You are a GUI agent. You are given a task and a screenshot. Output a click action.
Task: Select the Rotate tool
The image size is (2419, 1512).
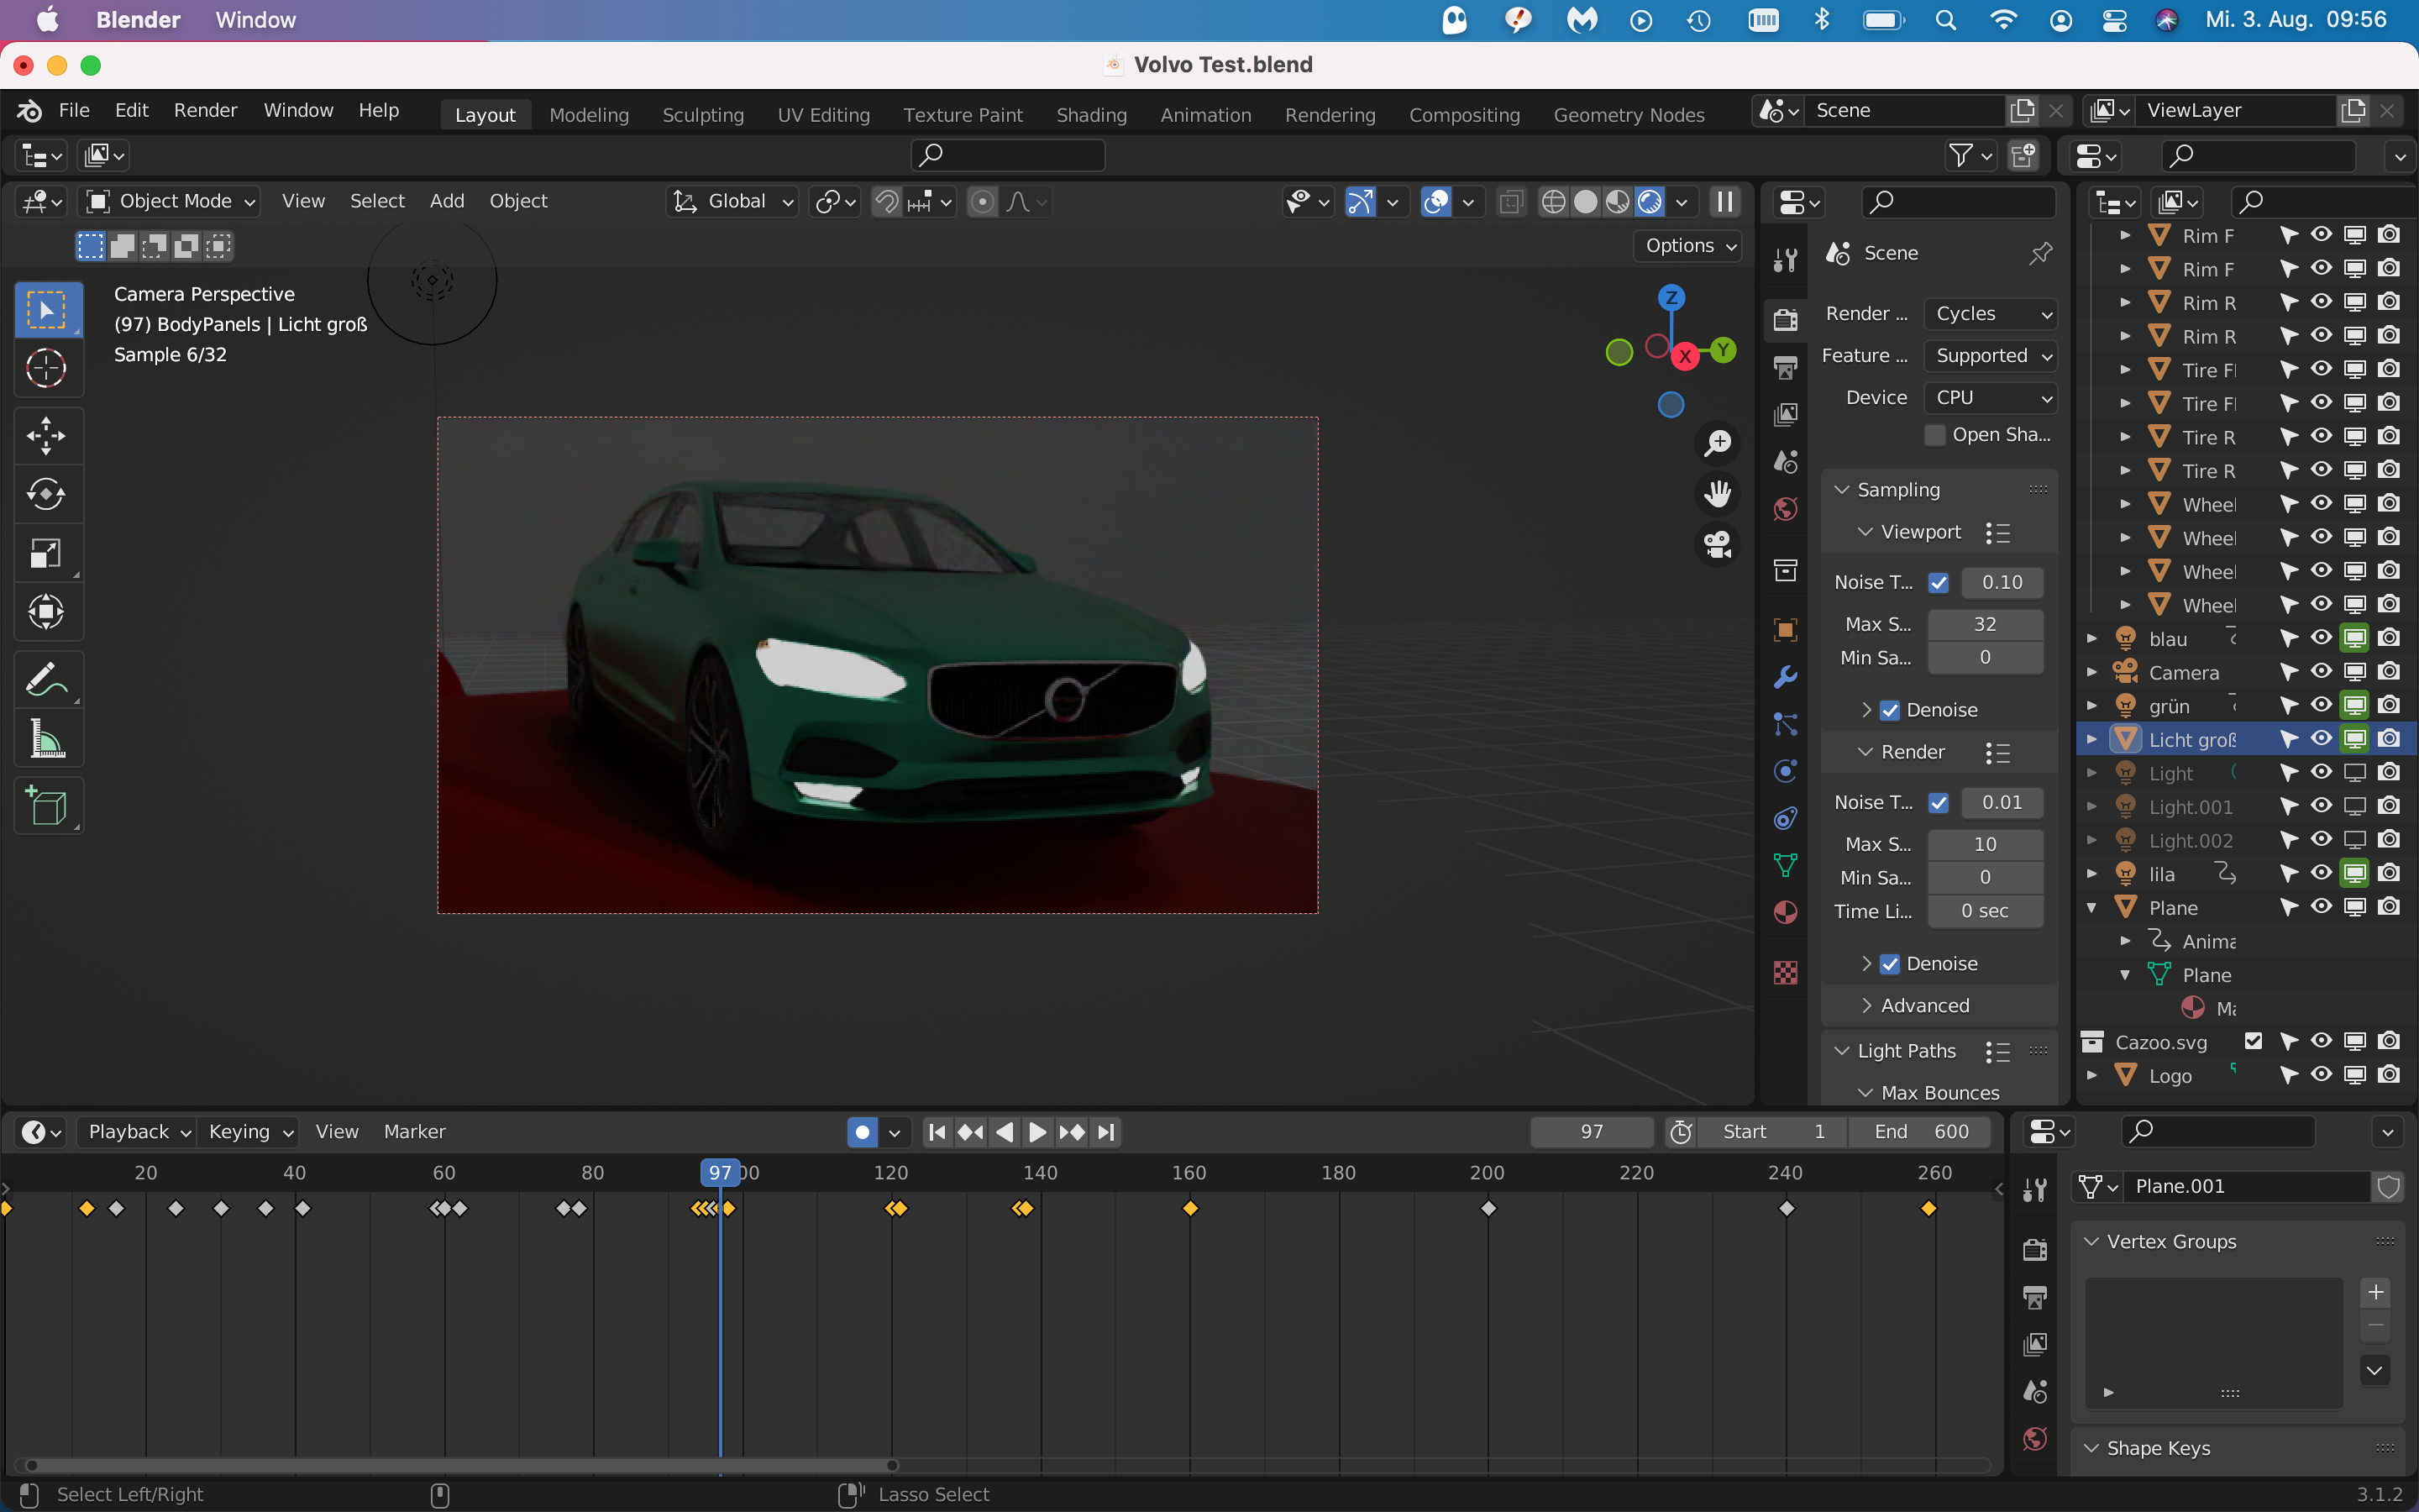46,494
